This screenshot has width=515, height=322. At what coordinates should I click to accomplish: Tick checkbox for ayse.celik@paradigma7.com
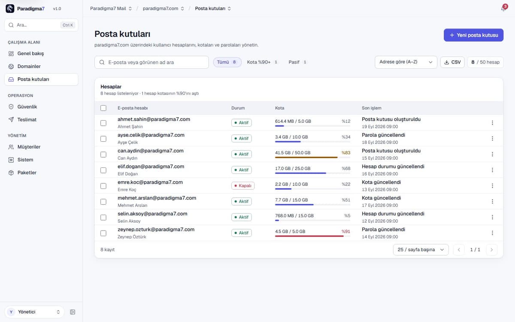click(103, 139)
